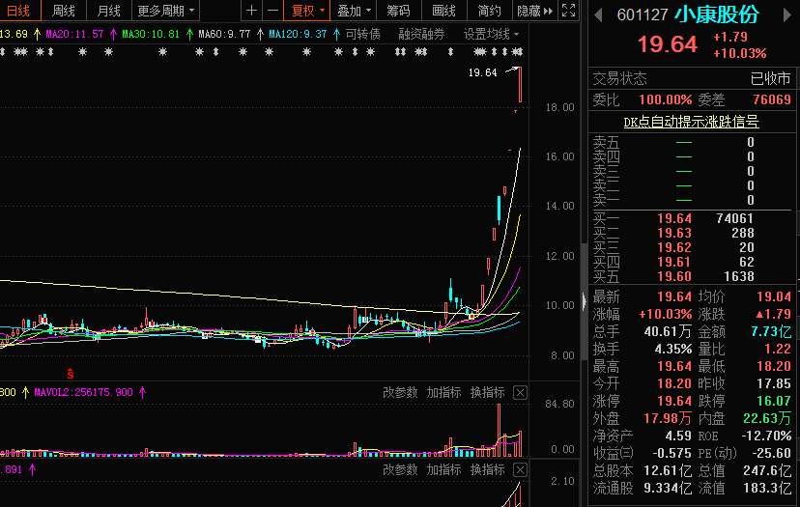
Task: Zoom out chart with the minus icon
Action: [x=273, y=11]
